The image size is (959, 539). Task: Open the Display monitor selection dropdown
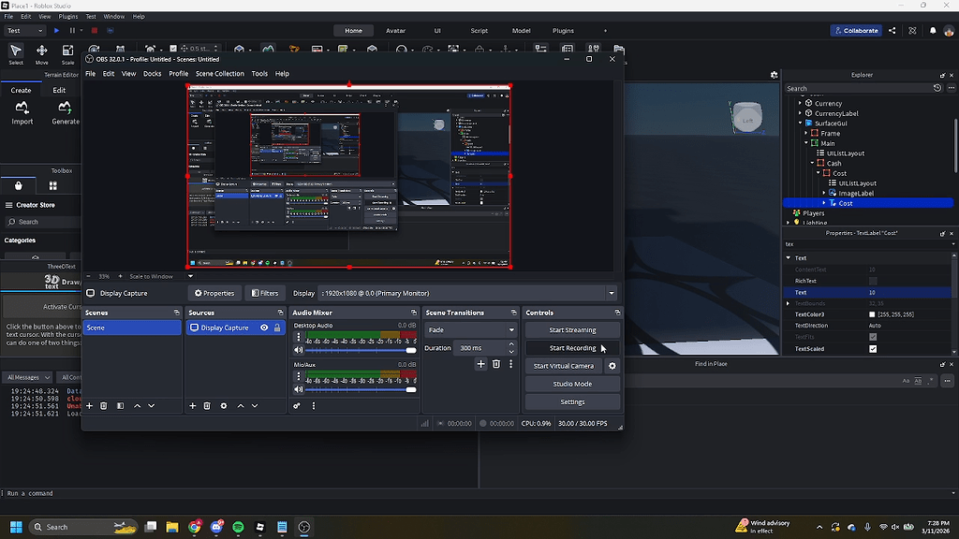click(x=468, y=293)
